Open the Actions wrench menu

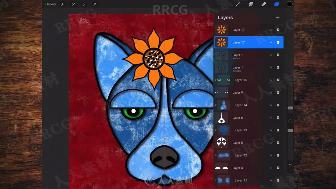tap(63, 4)
